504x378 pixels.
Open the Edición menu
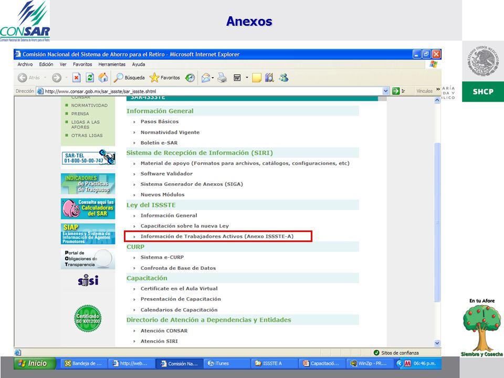tap(46, 64)
